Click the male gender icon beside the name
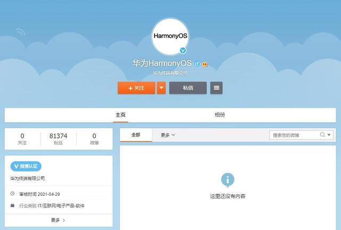The width and height of the screenshot is (341, 230). pyautogui.click(x=196, y=64)
